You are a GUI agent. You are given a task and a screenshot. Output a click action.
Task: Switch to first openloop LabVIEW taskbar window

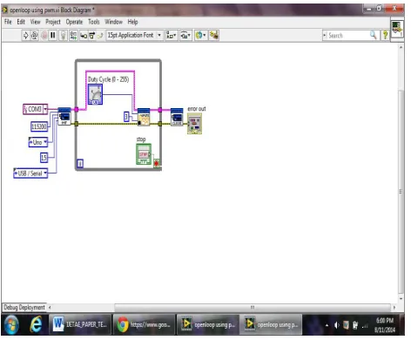[x=208, y=324]
